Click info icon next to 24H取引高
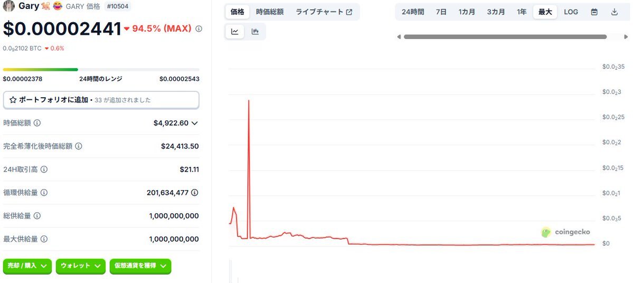Image resolution: width=633 pixels, height=283 pixels. [x=44, y=169]
